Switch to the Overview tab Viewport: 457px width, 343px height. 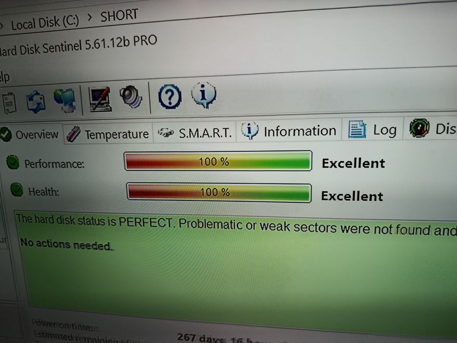[x=30, y=134]
